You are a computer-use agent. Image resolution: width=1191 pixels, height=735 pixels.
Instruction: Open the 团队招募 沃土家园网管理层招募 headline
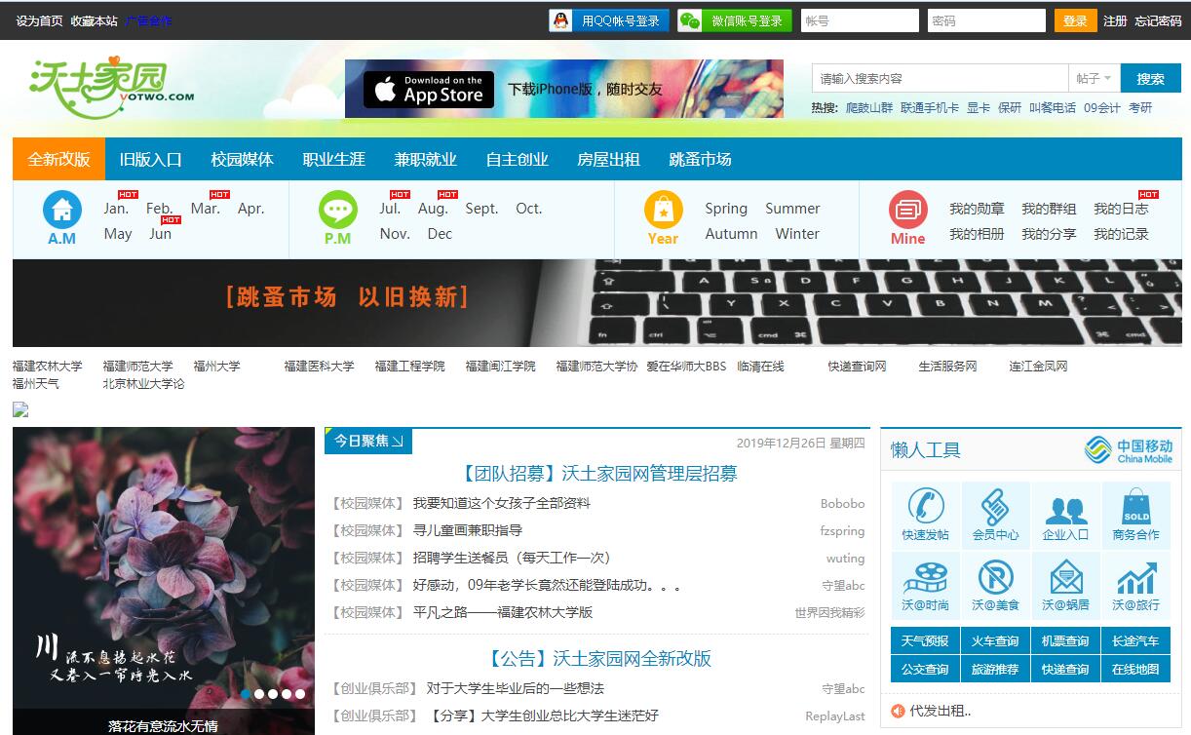[598, 474]
